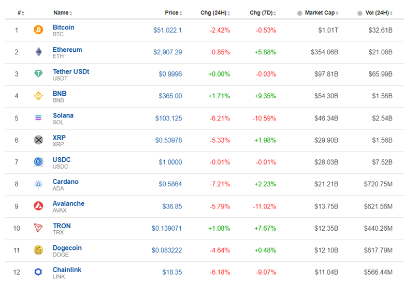The image size is (404, 283).
Task: Click the Avalanche red logo icon
Action: [x=38, y=206]
